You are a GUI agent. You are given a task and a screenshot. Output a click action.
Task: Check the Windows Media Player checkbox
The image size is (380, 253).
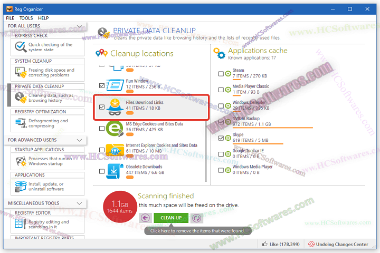click(x=221, y=170)
